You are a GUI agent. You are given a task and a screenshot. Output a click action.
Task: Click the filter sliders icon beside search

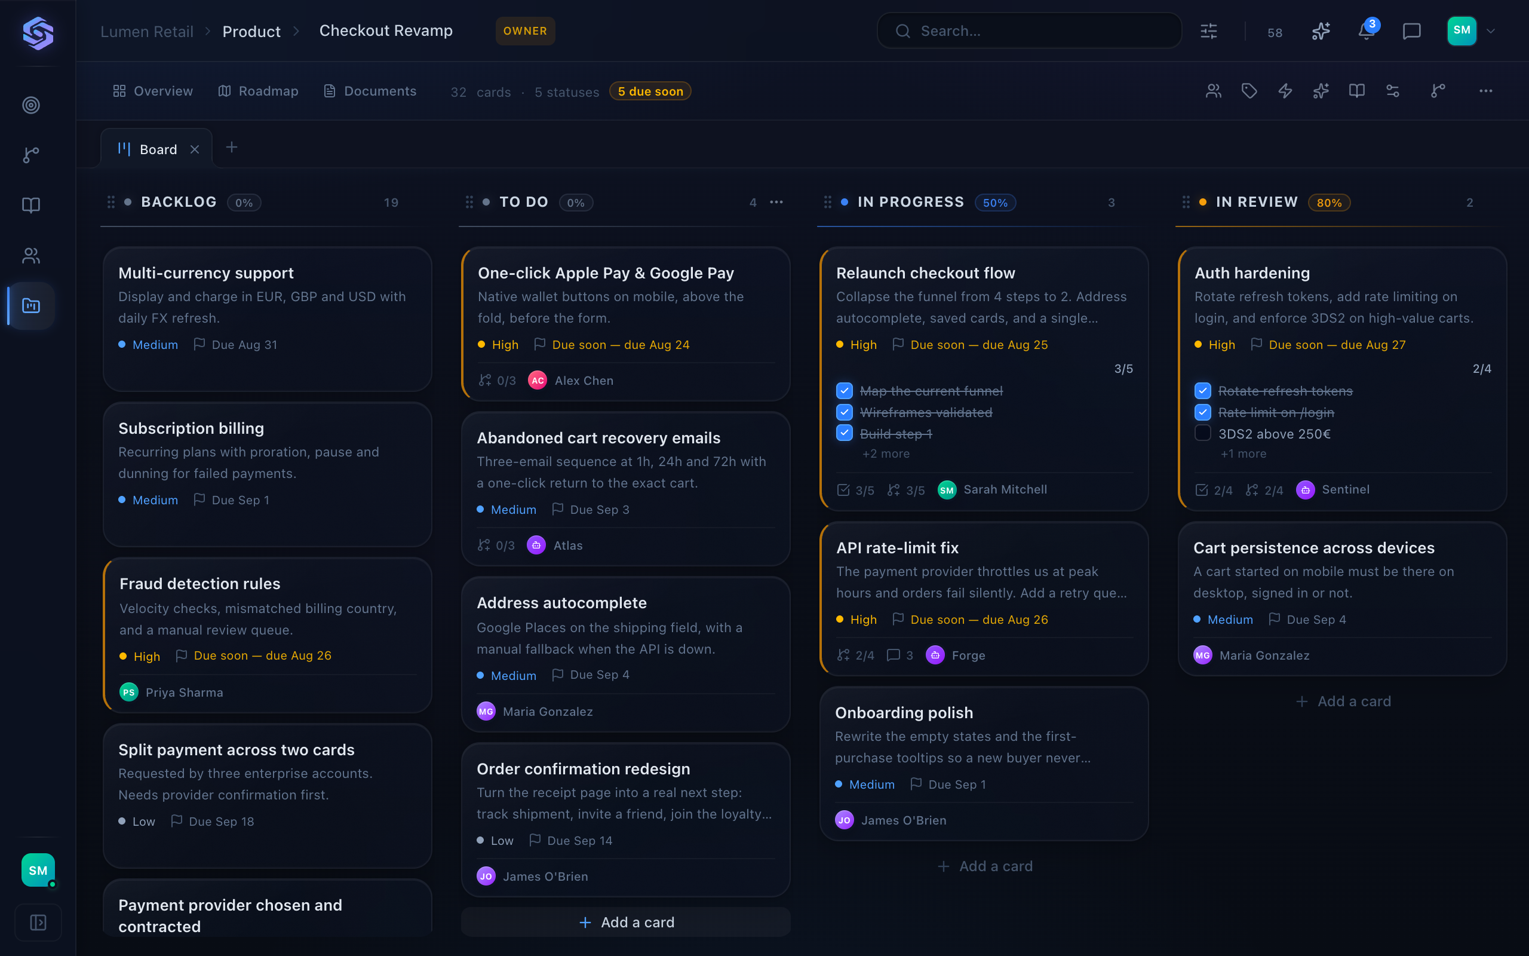pos(1209,31)
